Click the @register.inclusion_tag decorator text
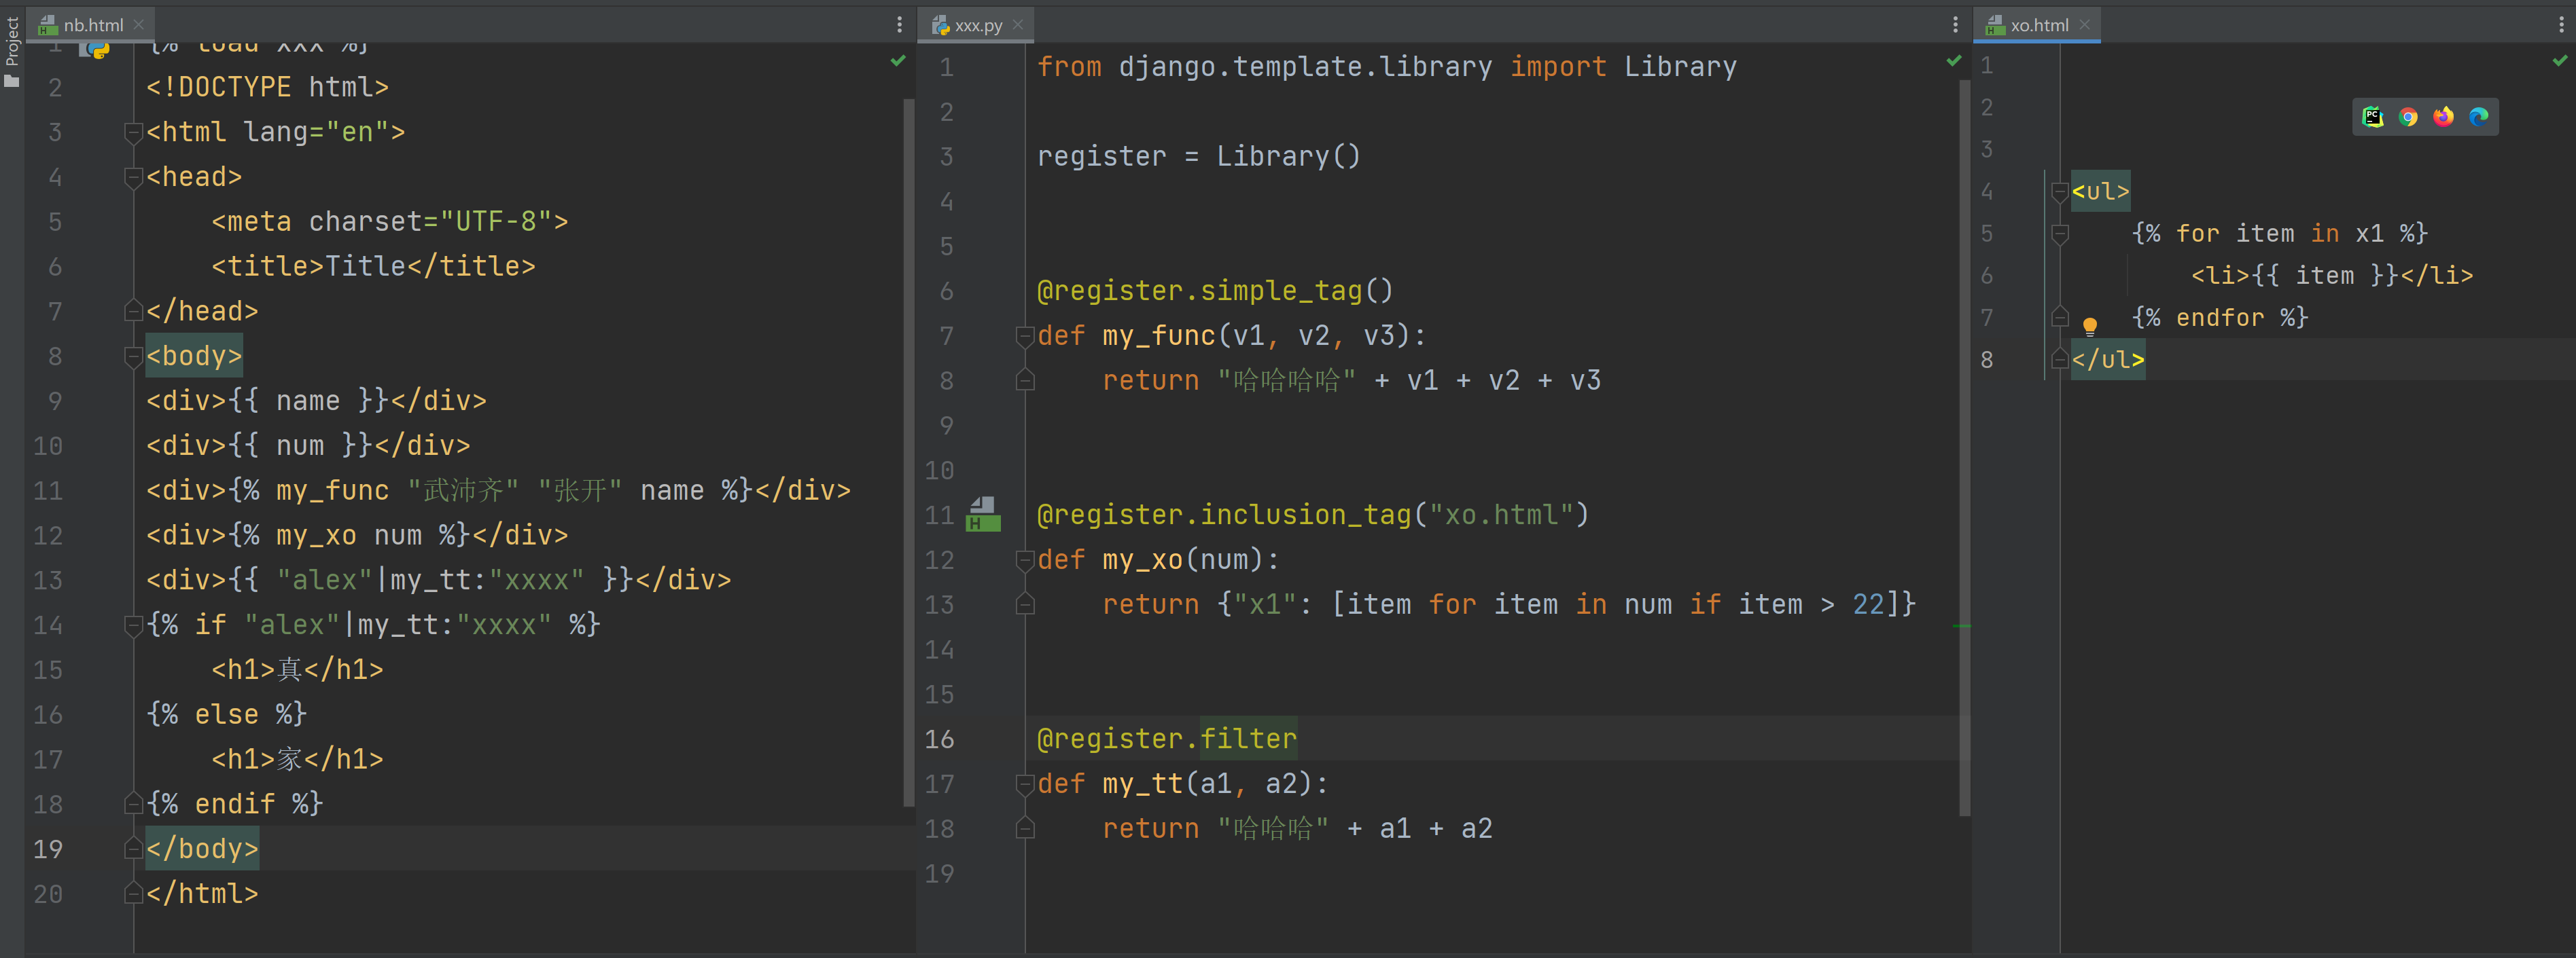2576x958 pixels. 1313,515
